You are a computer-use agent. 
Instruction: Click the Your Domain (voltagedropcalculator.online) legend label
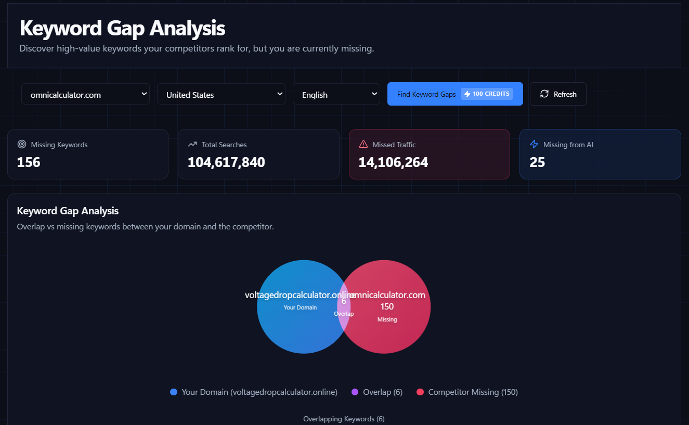point(259,392)
